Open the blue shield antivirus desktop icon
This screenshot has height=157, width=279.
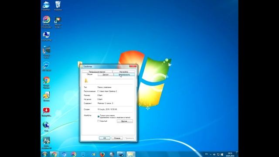point(46,66)
